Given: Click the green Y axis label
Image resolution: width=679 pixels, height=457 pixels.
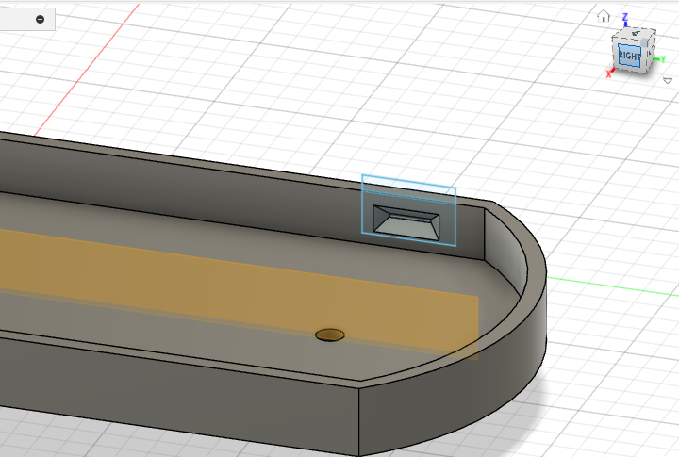Looking at the screenshot, I should pyautogui.click(x=663, y=59).
